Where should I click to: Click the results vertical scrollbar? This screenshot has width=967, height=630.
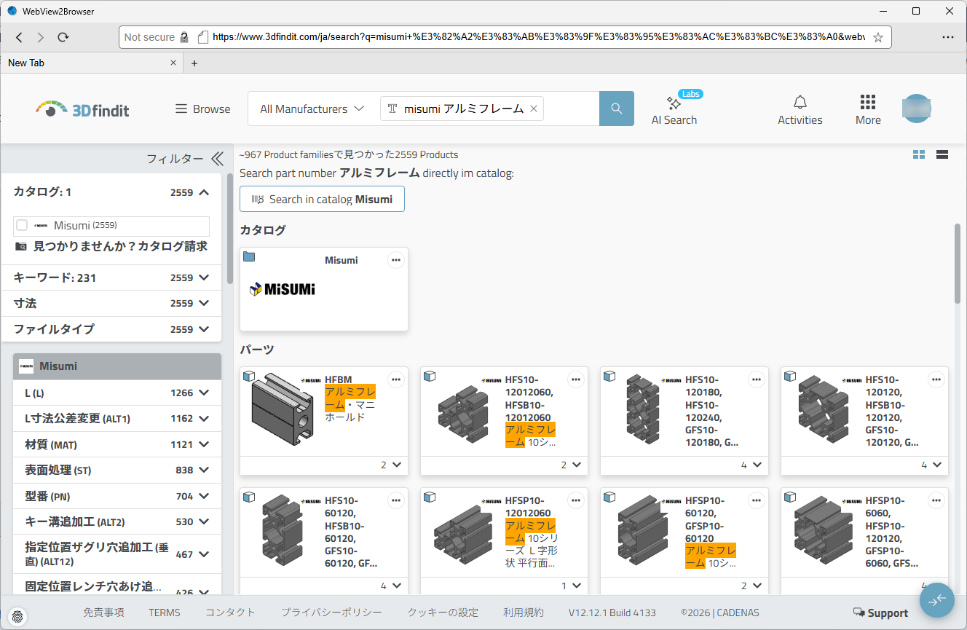[x=958, y=262]
